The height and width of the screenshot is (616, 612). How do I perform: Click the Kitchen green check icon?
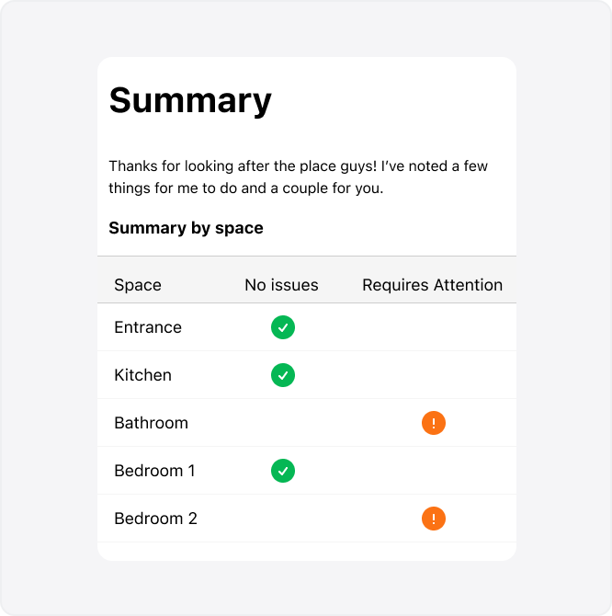coord(283,375)
